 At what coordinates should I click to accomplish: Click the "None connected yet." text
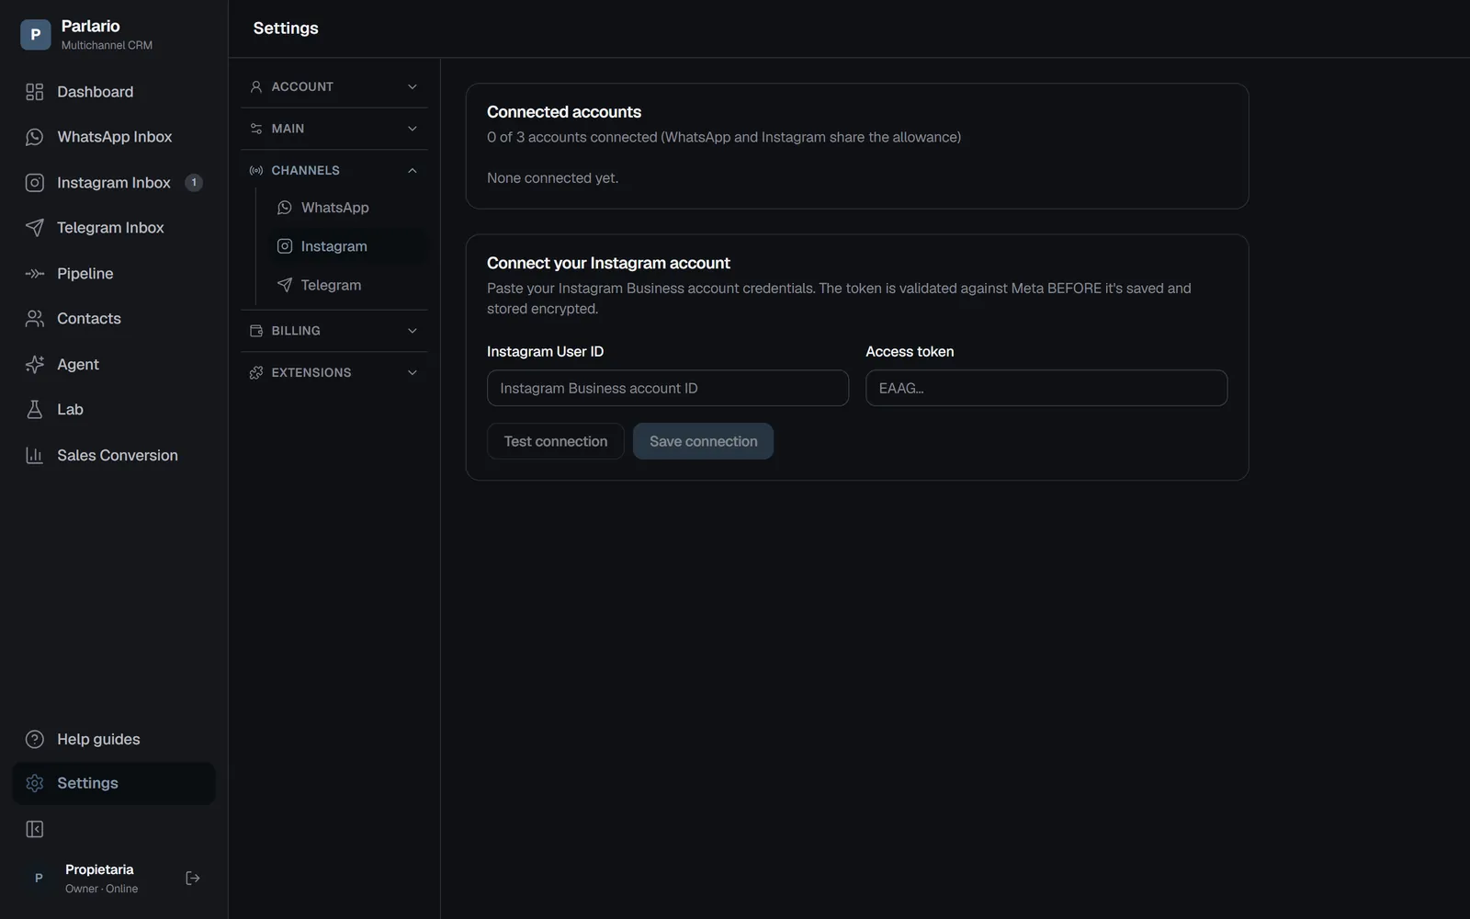[552, 178]
